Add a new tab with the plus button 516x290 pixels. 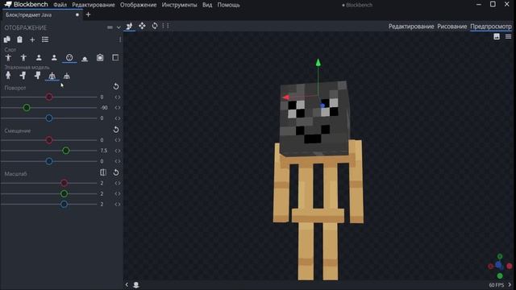tap(88, 14)
